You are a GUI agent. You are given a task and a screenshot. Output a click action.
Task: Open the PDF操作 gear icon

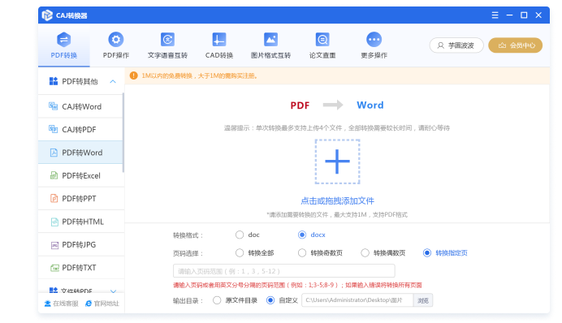coord(116,40)
